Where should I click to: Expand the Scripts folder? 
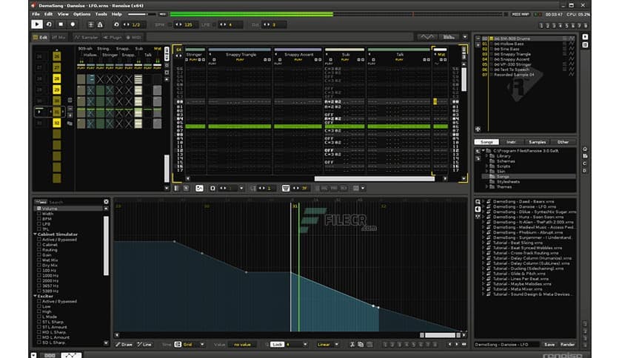click(x=486, y=166)
